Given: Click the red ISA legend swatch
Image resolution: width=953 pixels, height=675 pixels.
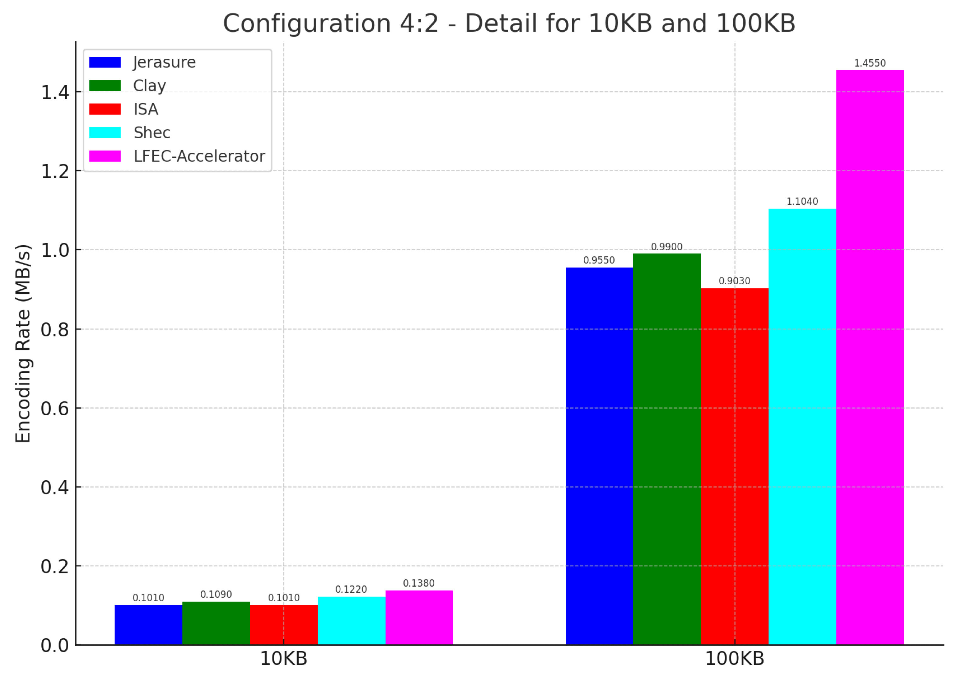Looking at the screenshot, I should (x=105, y=109).
